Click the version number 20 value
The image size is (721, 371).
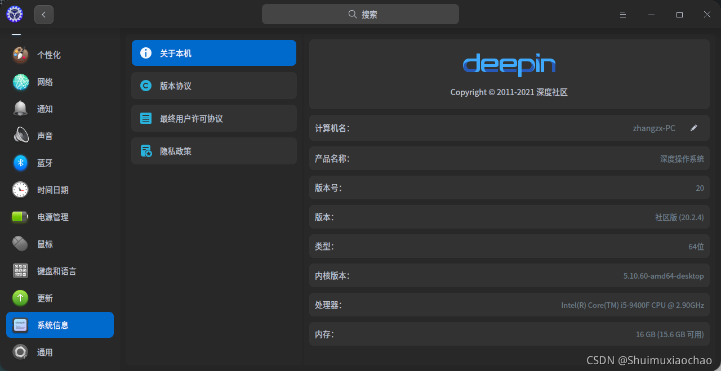pyautogui.click(x=700, y=188)
